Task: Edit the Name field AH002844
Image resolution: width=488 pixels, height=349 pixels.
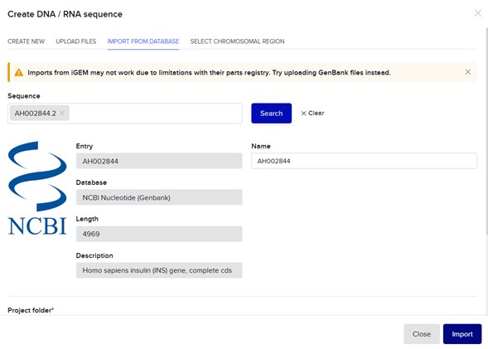Action: coord(364,161)
